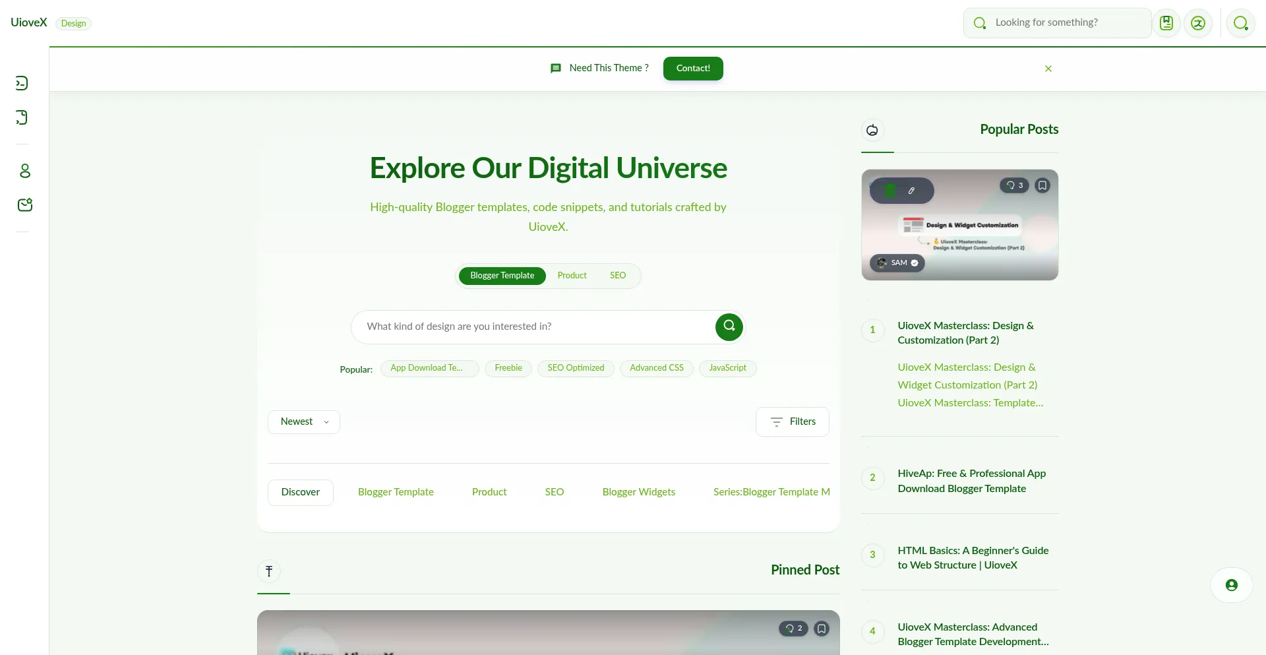This screenshot has height=655, width=1266.
Task: Click the floating user account button
Action: point(1231,585)
